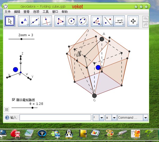Uncheck the 顯示最短路徑 checkbox
The height and width of the screenshot is (142, 159).
click(x=14, y=100)
